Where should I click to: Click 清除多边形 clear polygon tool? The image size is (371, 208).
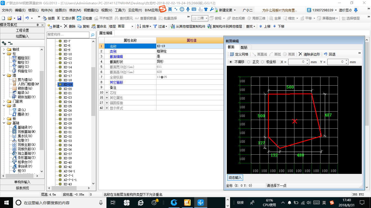(x=309, y=54)
